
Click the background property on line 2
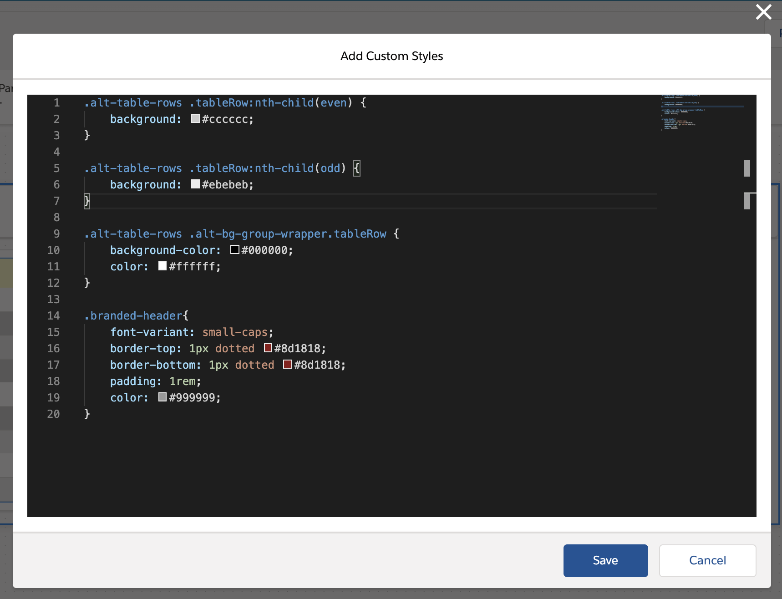(143, 119)
